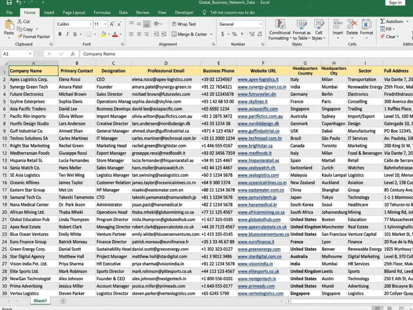Click the Paste clipboard icon
Image resolution: width=413 pixels, height=310 pixels.
[9, 25]
